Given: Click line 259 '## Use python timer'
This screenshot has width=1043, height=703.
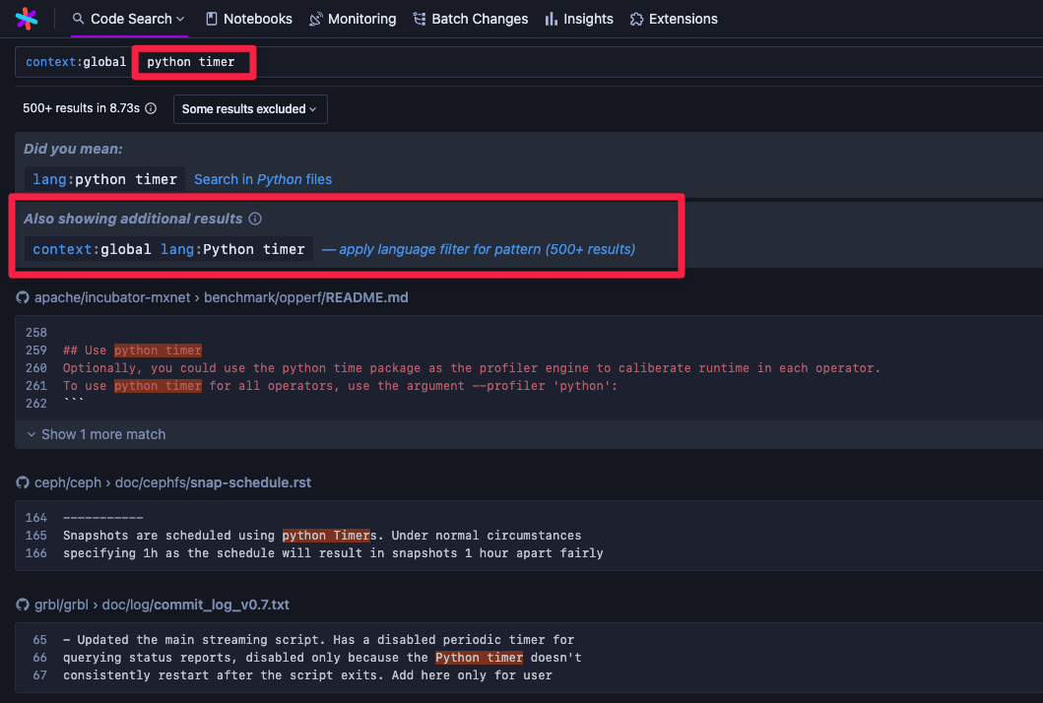Looking at the screenshot, I should click(x=132, y=351).
